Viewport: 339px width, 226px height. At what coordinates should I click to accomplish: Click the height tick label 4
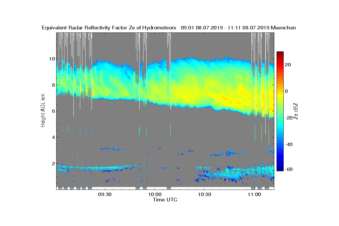(x=53, y=137)
